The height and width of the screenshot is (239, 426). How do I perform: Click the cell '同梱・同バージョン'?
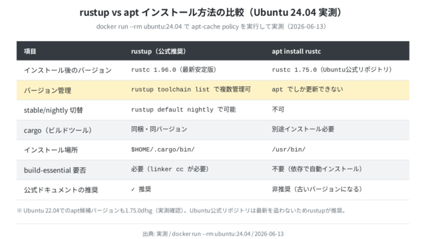click(x=159, y=129)
